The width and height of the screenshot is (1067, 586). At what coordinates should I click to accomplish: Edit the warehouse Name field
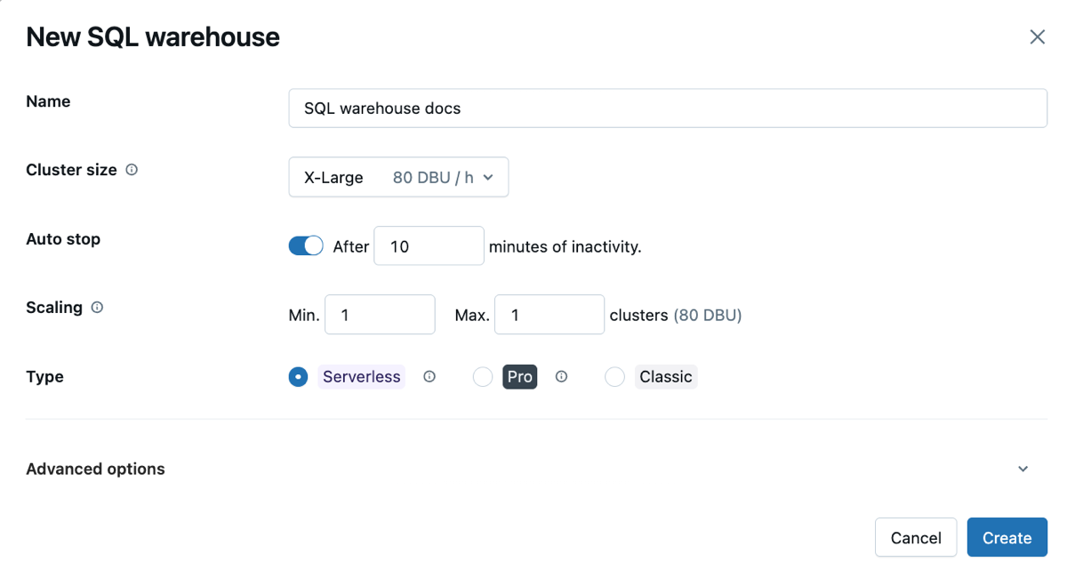click(668, 108)
